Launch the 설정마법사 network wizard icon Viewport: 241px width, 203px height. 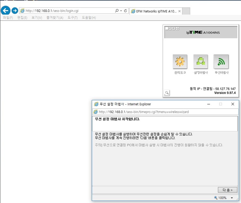pyautogui.click(x=201, y=62)
